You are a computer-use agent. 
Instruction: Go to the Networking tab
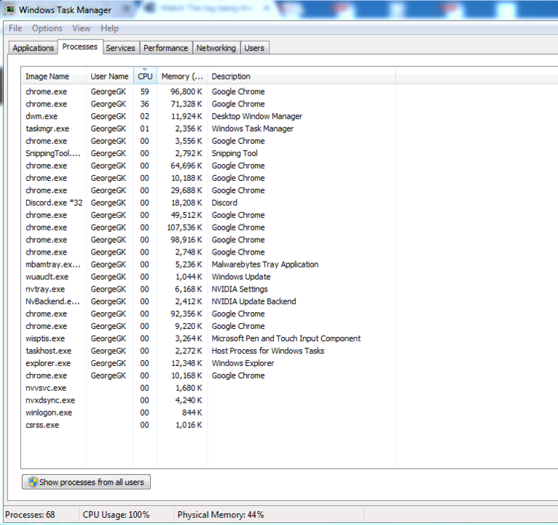(216, 47)
